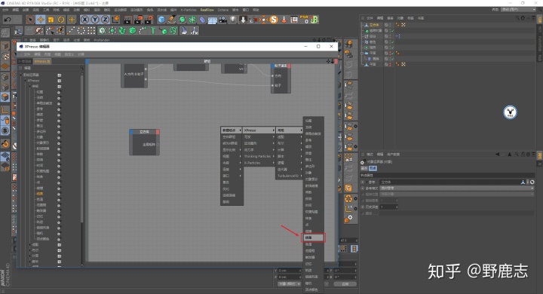The image size is (543, 294).
Task: Click the 立方体 node title in the XPresso canvas
Action: click(144, 132)
